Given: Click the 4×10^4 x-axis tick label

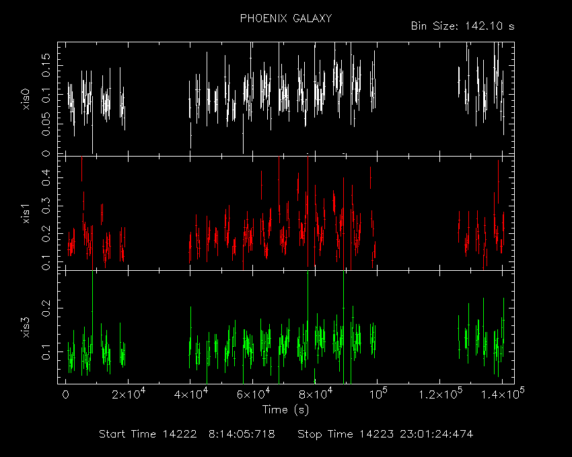Looking at the screenshot, I should tap(191, 394).
